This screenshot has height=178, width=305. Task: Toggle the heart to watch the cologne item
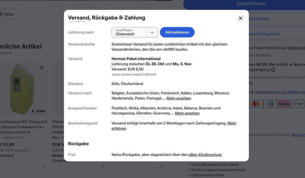point(42,68)
